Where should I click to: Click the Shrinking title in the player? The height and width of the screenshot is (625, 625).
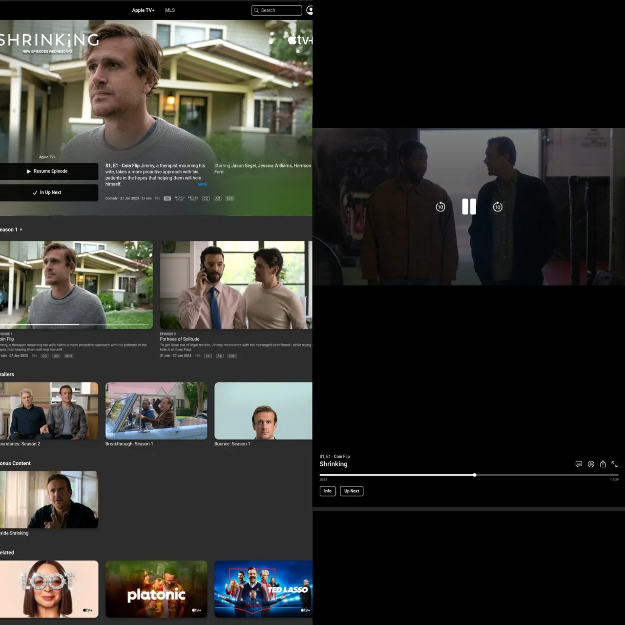(x=333, y=464)
